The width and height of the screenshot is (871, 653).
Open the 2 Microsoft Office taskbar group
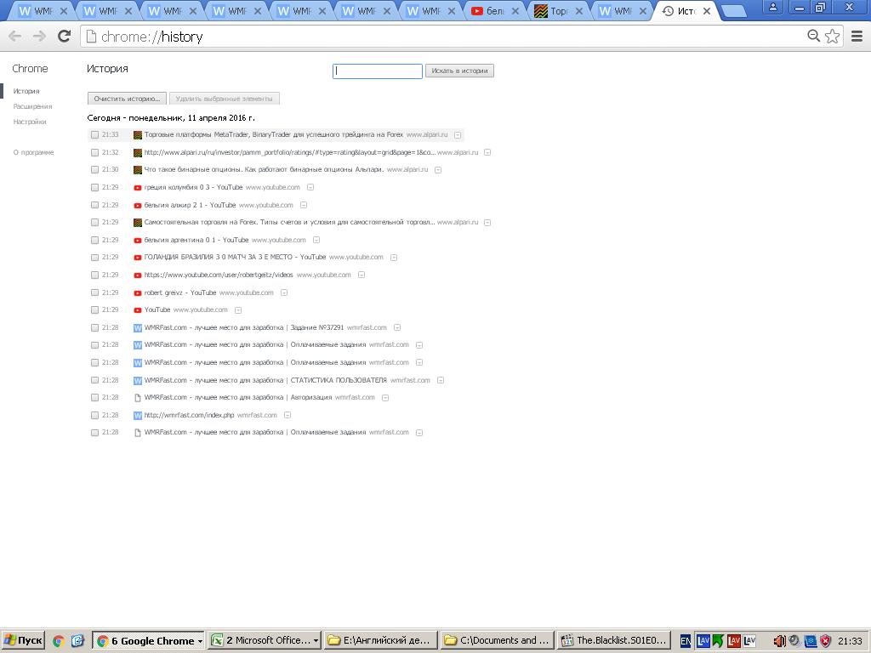265,641
